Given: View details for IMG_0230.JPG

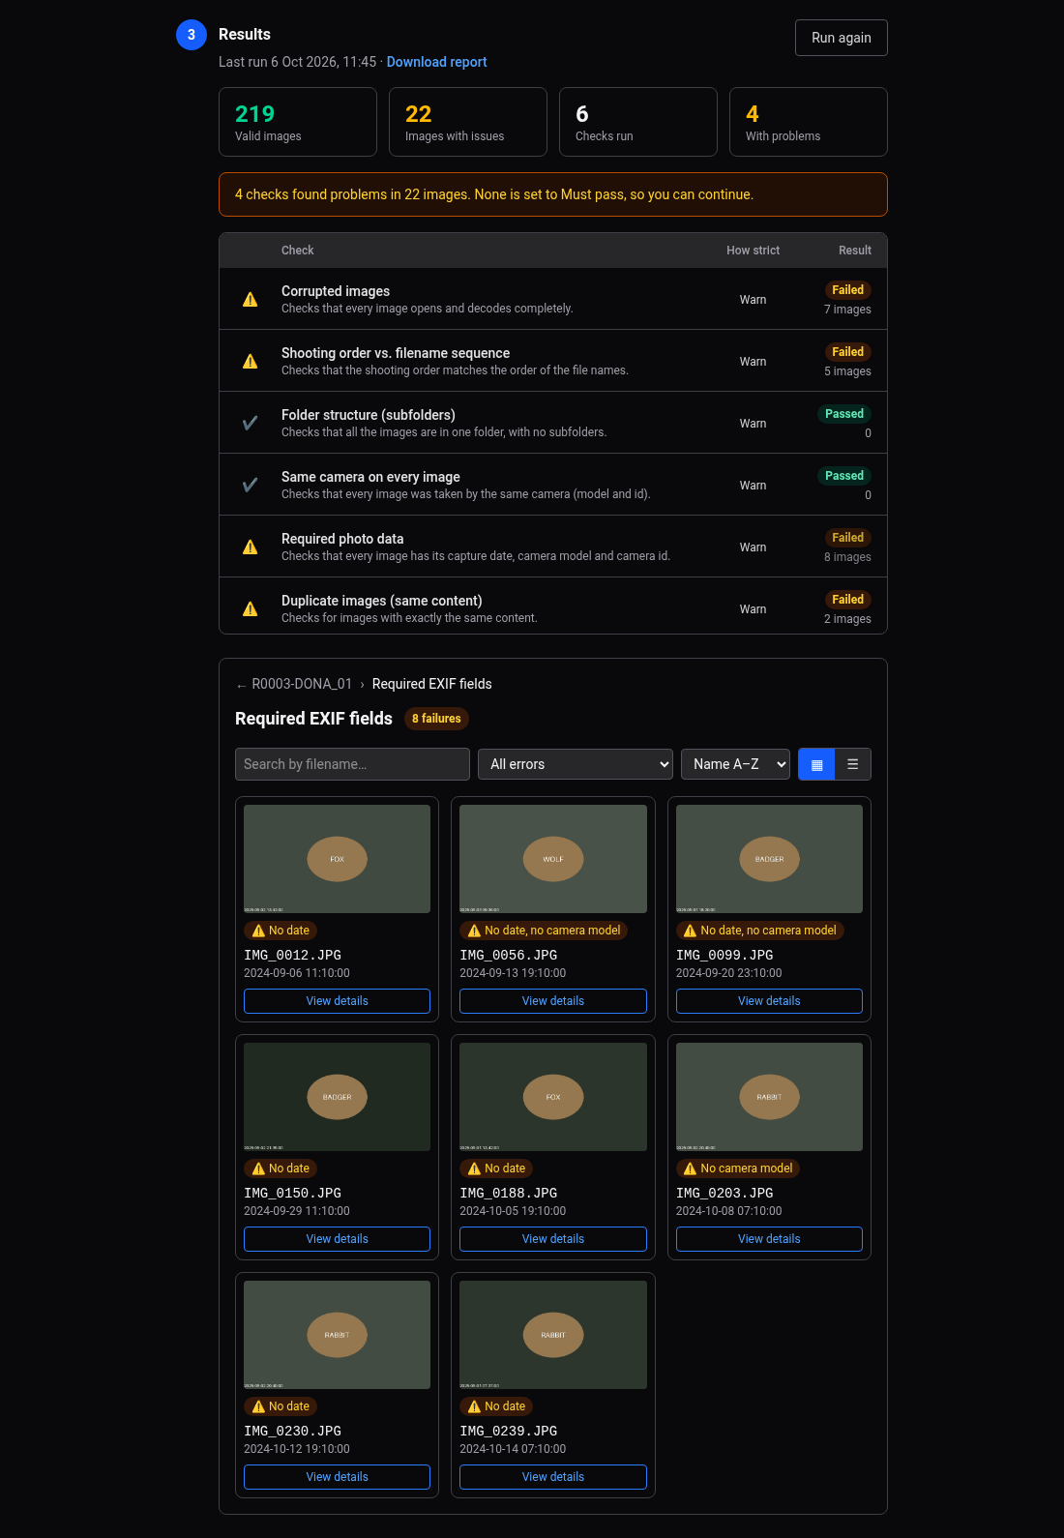Looking at the screenshot, I should click(338, 1477).
